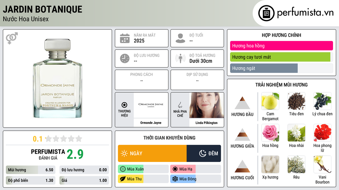Click the Hương hoa hồng accord bar
Screen dimensions: 339x190
click(x=281, y=46)
